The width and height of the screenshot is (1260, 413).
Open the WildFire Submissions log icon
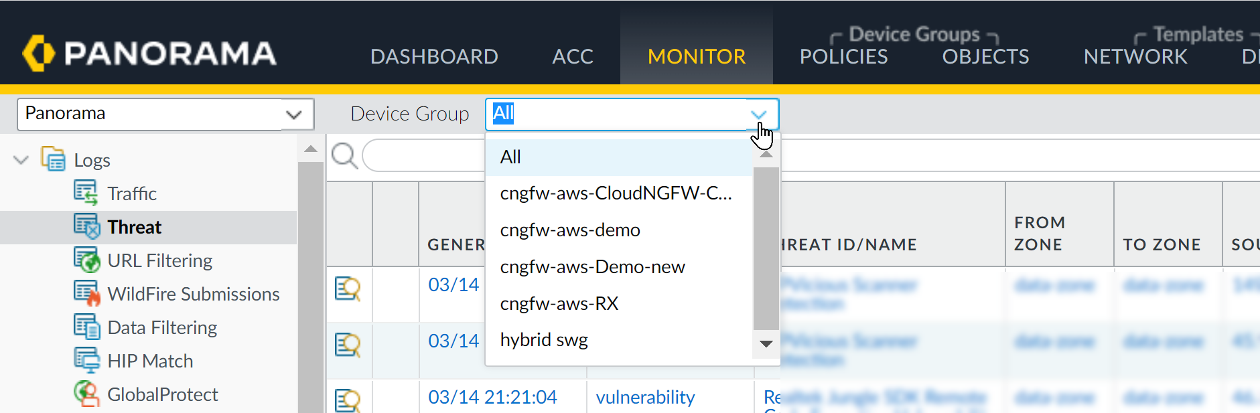click(x=86, y=293)
